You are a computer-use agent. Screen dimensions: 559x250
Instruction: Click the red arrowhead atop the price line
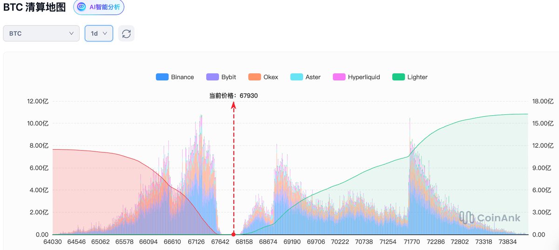coord(233,105)
